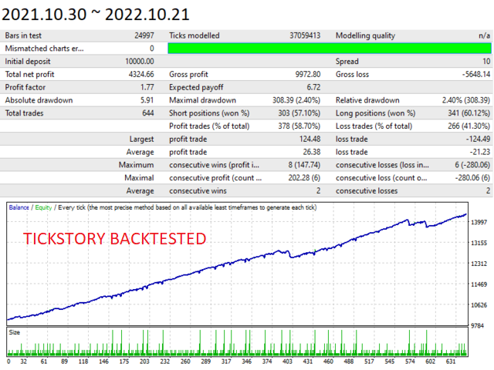Select the Average consecutive losses label
The width and height of the screenshot is (494, 370).
coord(367,190)
